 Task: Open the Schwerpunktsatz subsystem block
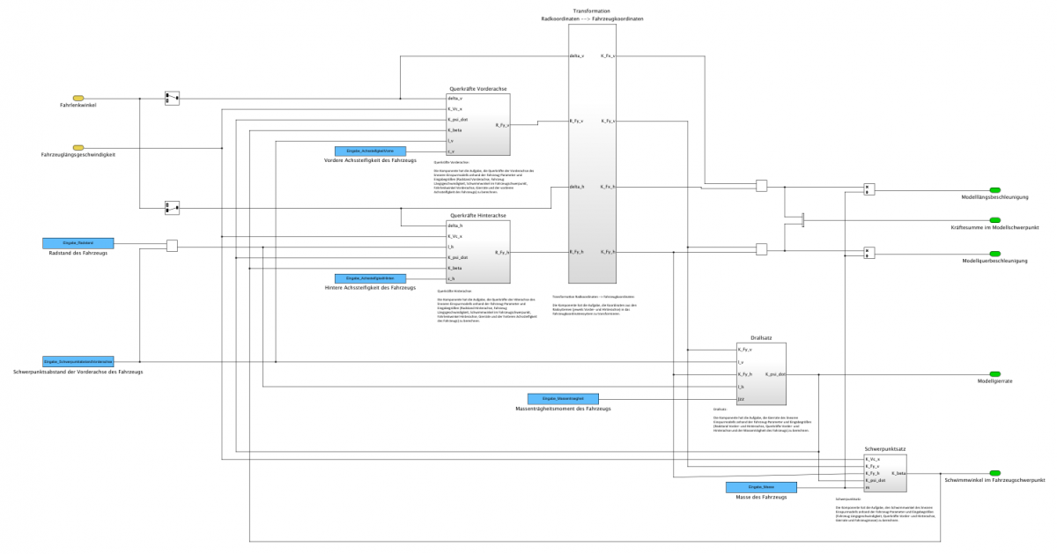(x=884, y=473)
